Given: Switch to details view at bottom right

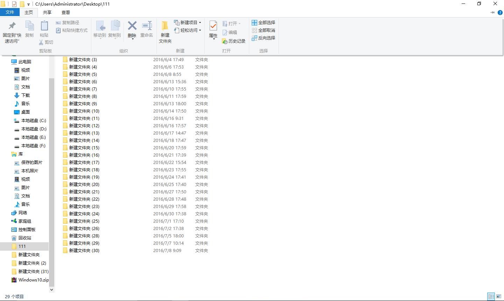Looking at the screenshot, I should (x=491, y=296).
